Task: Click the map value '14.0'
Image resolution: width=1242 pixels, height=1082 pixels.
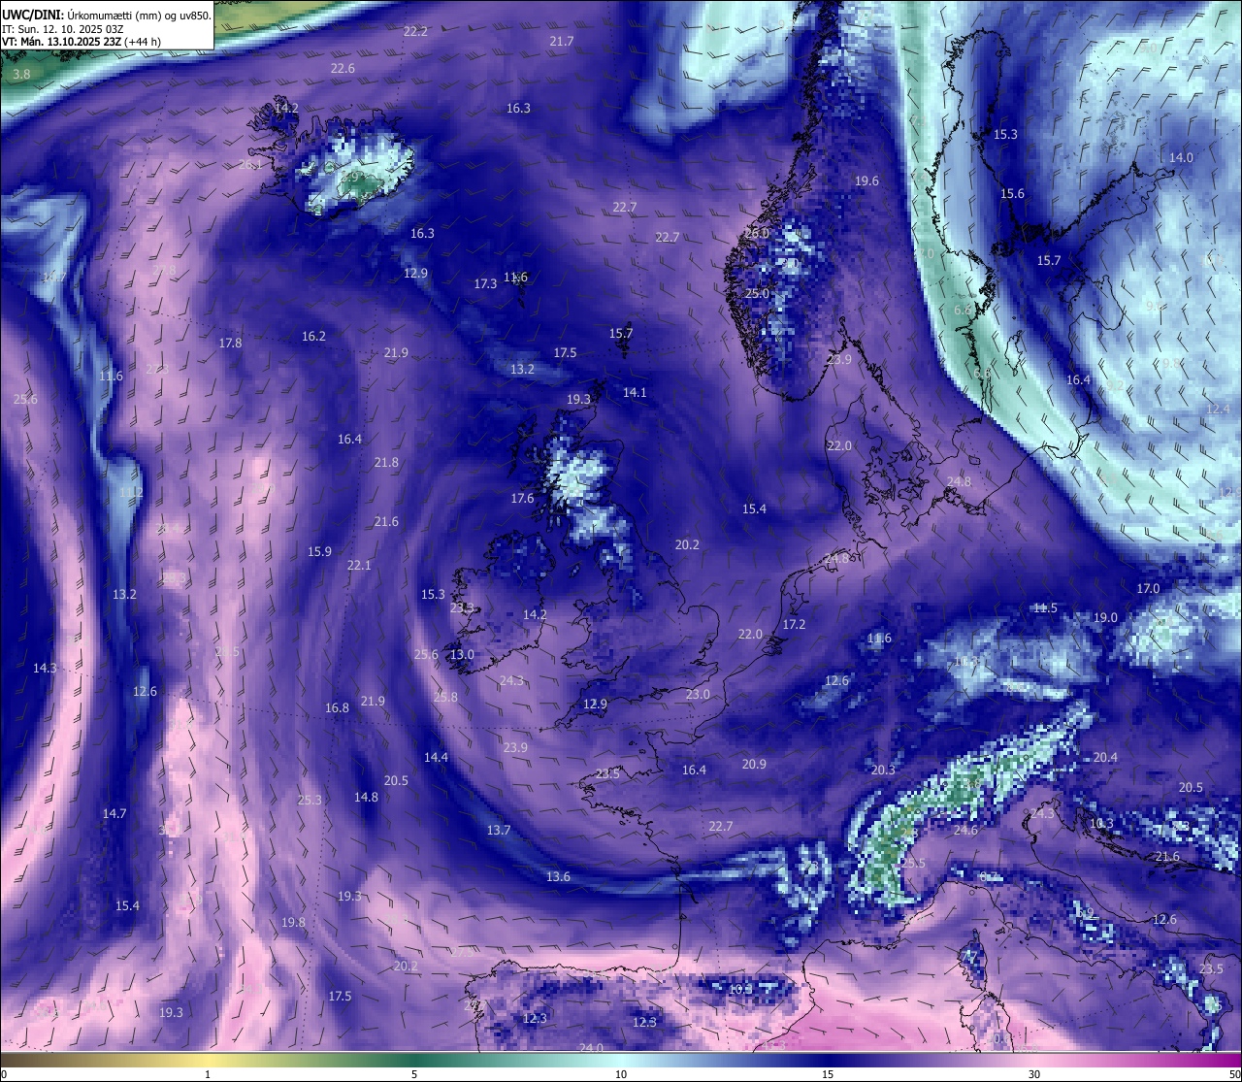Action: point(1181,157)
